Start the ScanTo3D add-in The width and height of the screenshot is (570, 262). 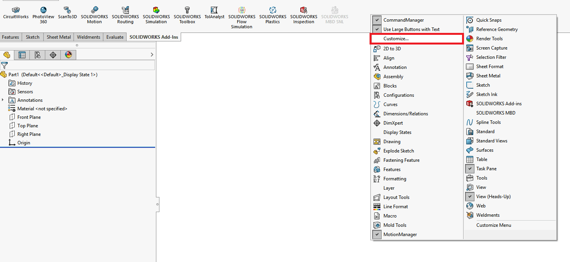67,13
